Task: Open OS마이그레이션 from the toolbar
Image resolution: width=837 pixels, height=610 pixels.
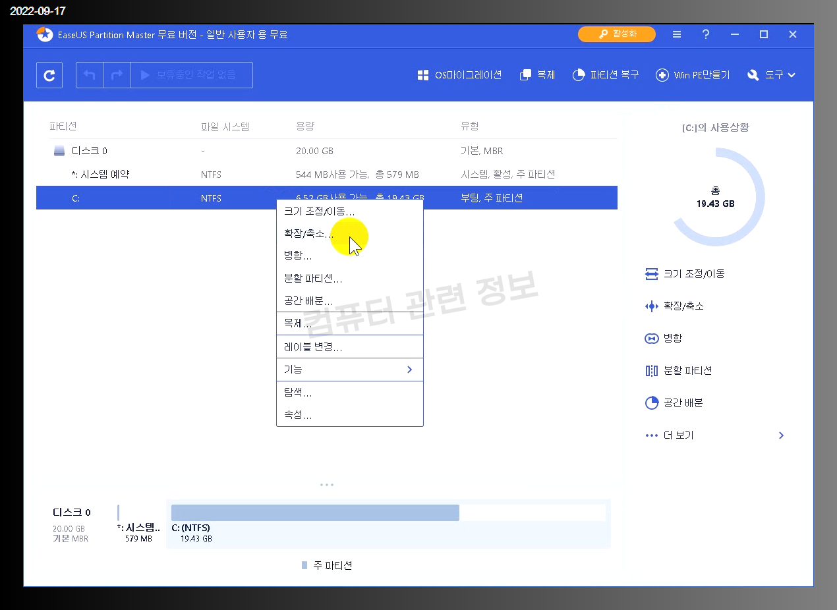Action: point(459,75)
